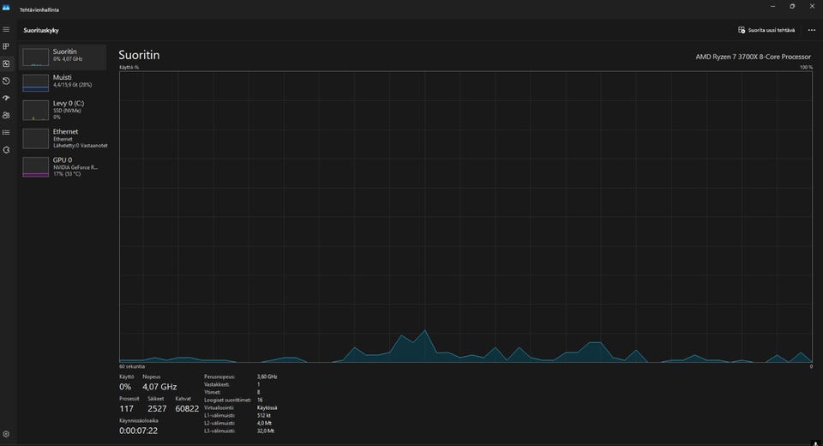
Task: Open the Users page icon
Action: pyautogui.click(x=6, y=115)
